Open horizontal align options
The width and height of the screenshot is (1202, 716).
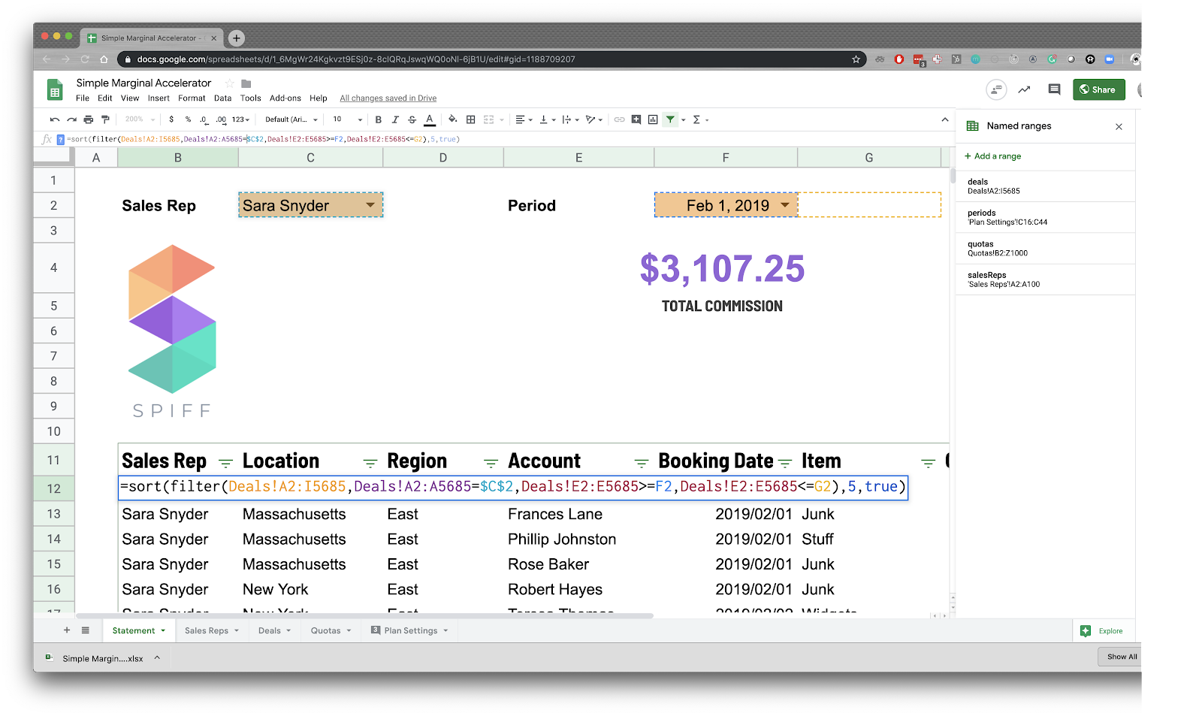tap(524, 119)
